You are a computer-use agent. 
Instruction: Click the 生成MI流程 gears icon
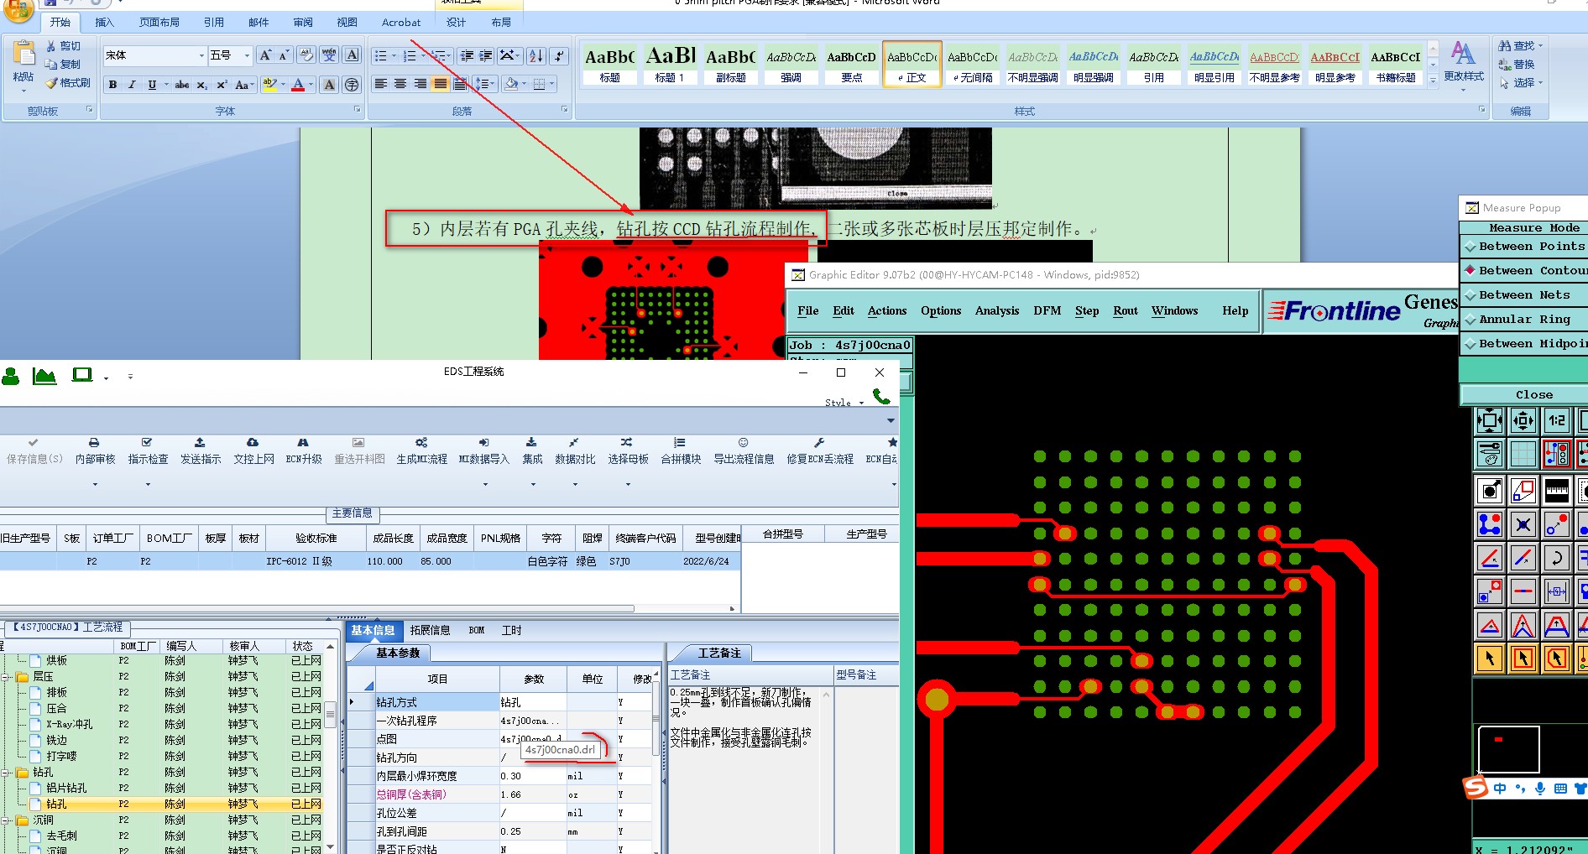tap(421, 442)
